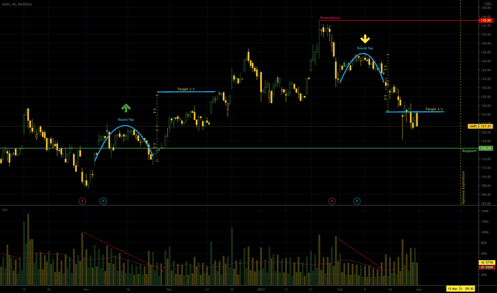Click the 145.09 resistance price tag
This screenshot has width=497, height=293.
486,20
